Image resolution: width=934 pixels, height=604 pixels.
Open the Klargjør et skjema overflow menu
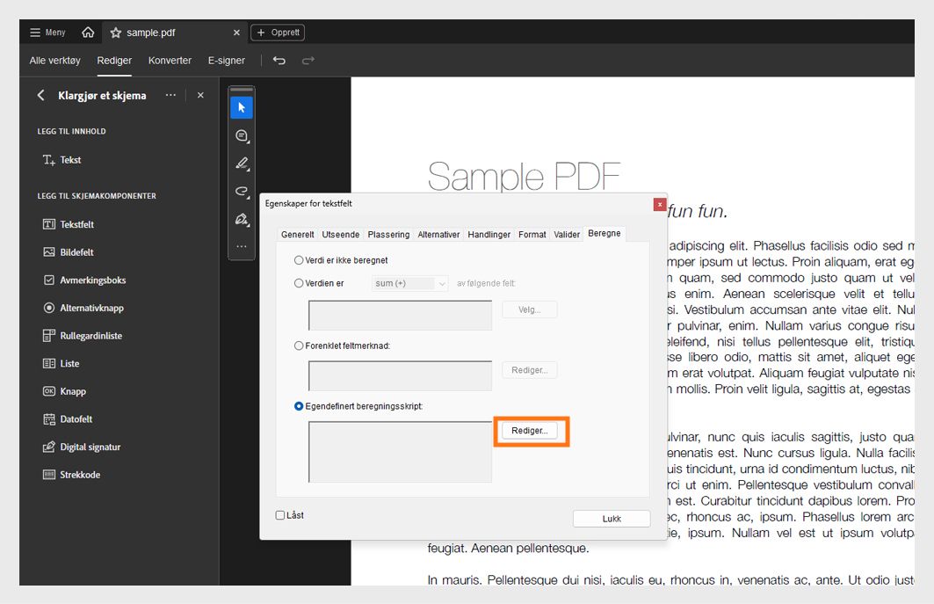(170, 95)
